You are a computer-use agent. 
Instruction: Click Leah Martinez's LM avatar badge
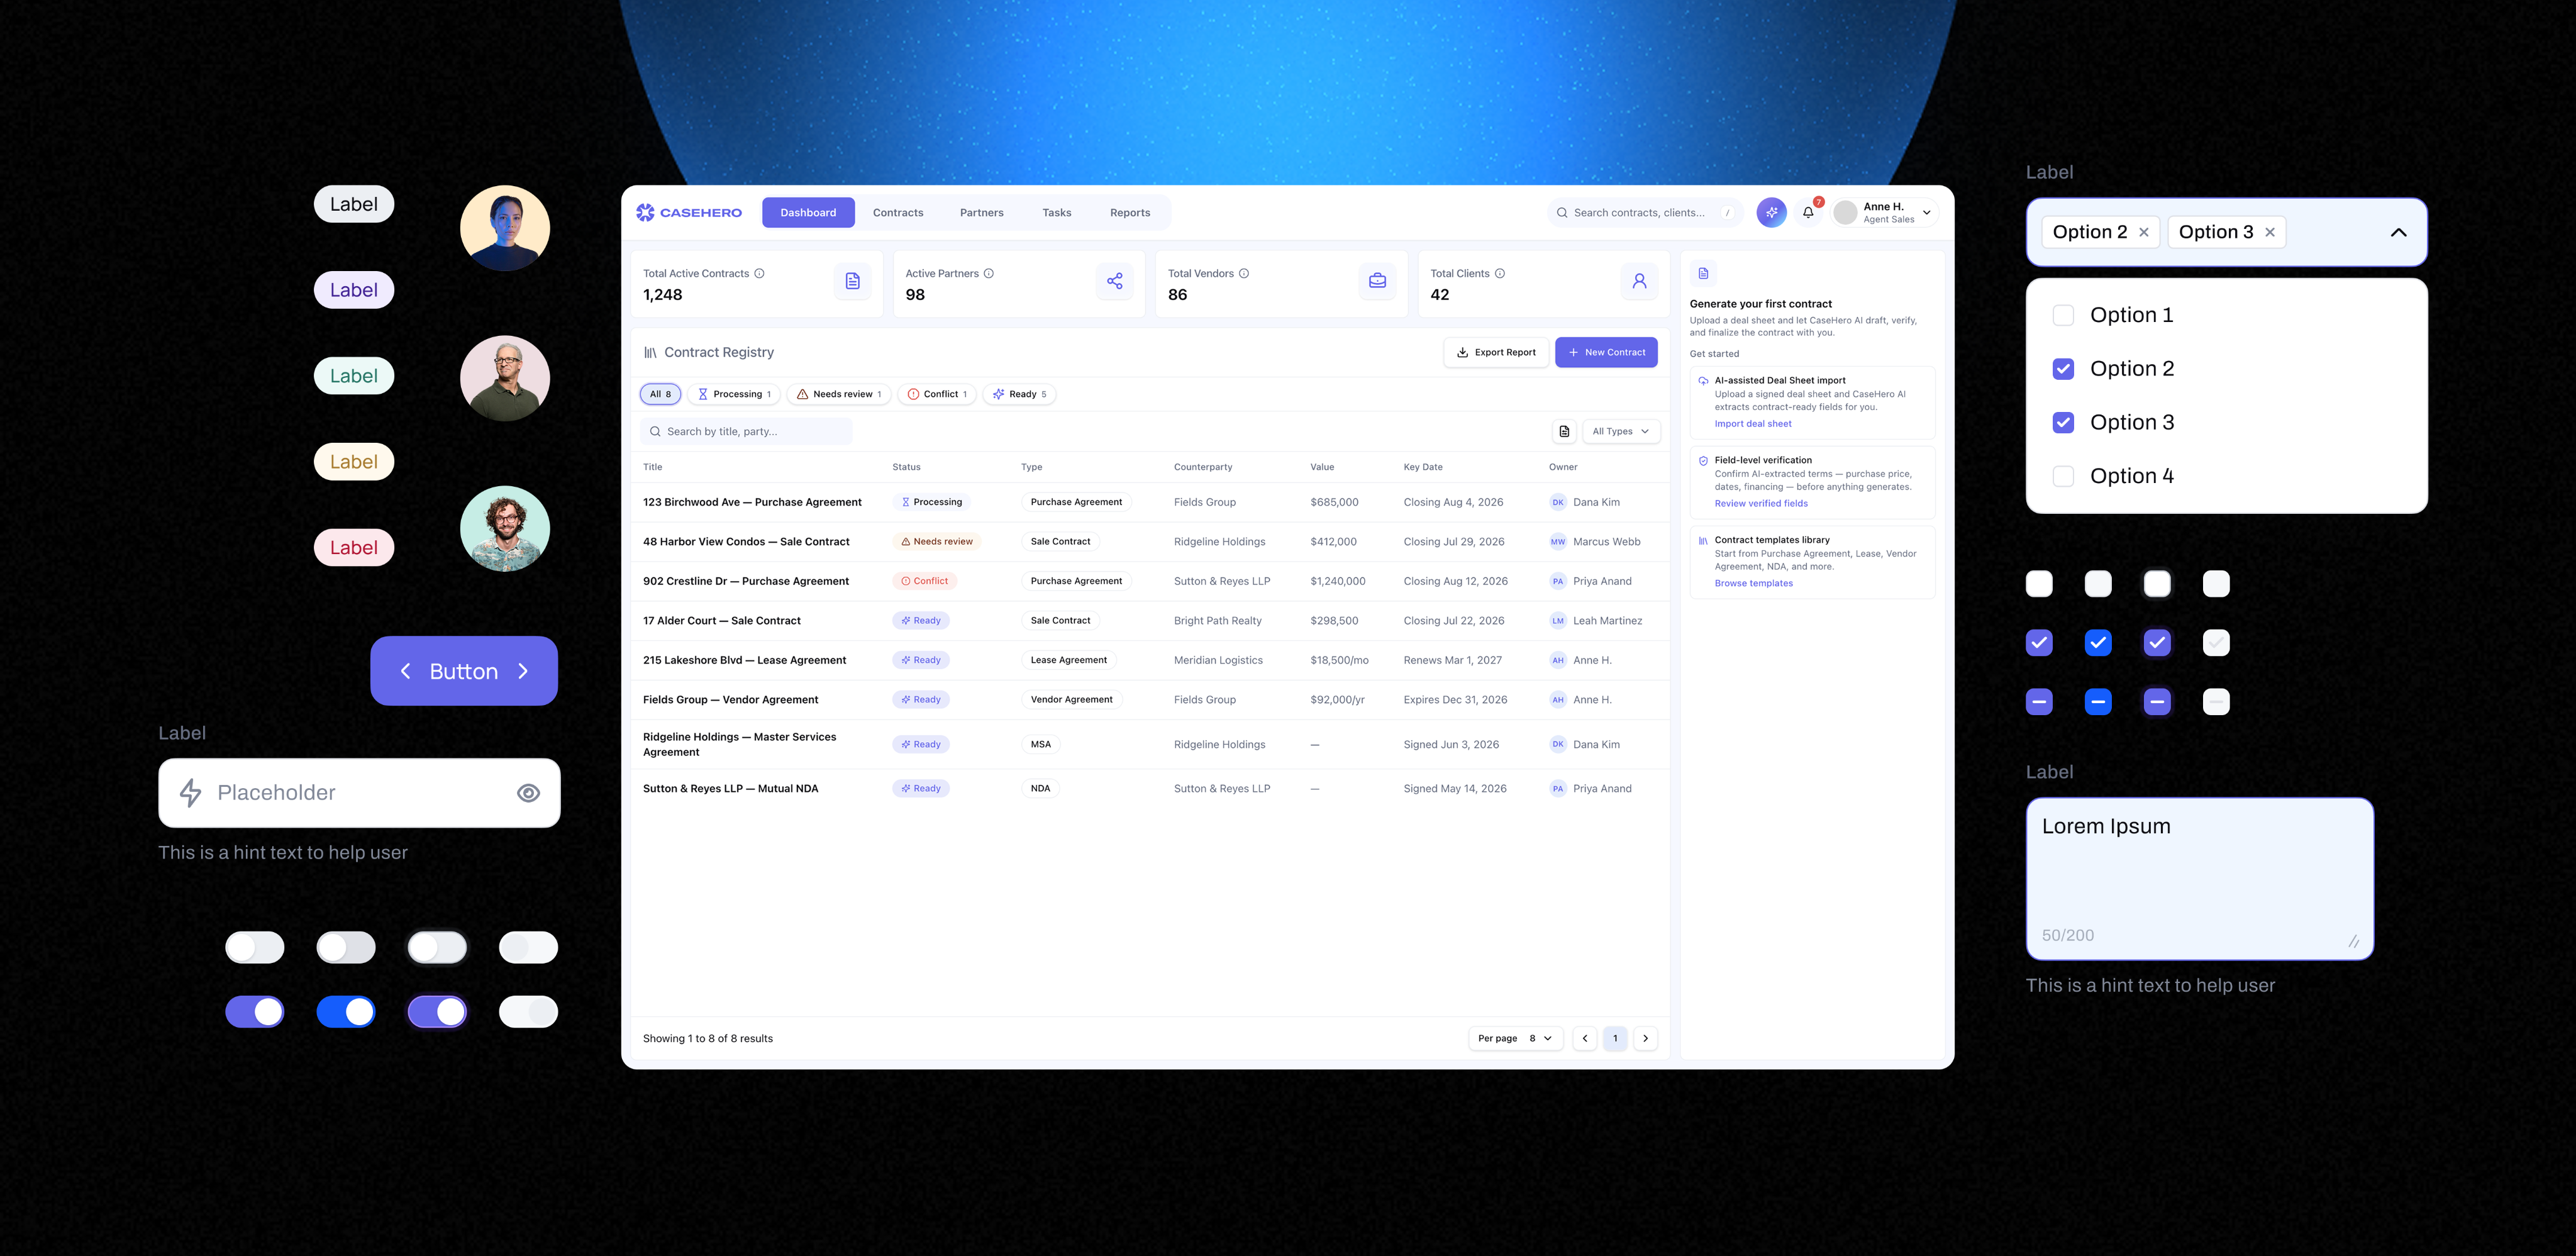coord(1558,621)
